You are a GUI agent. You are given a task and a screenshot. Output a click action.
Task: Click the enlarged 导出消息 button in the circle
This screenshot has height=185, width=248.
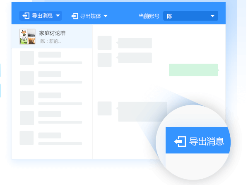tap(198, 140)
